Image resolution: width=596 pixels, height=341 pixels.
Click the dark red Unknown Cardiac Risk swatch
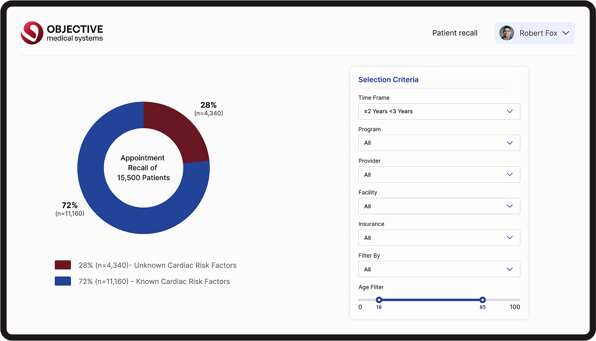coord(63,265)
